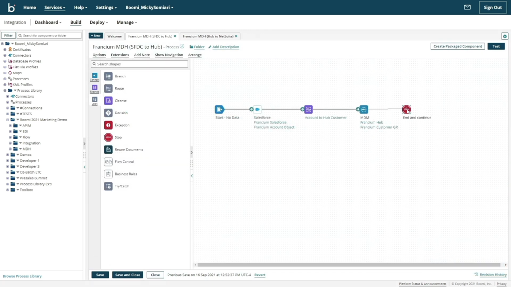Switch to the Logic shapes category
This screenshot has width=511, height=287.
click(x=95, y=99)
